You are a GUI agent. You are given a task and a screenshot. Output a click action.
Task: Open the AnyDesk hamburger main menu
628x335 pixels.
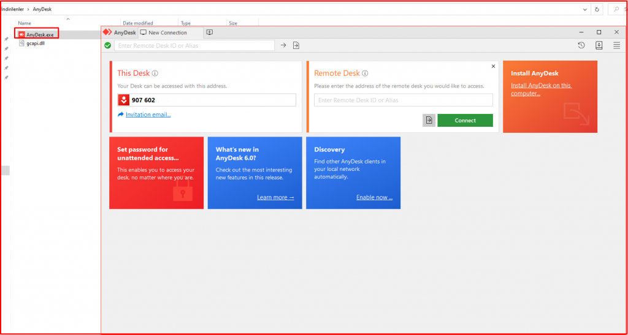(617, 45)
